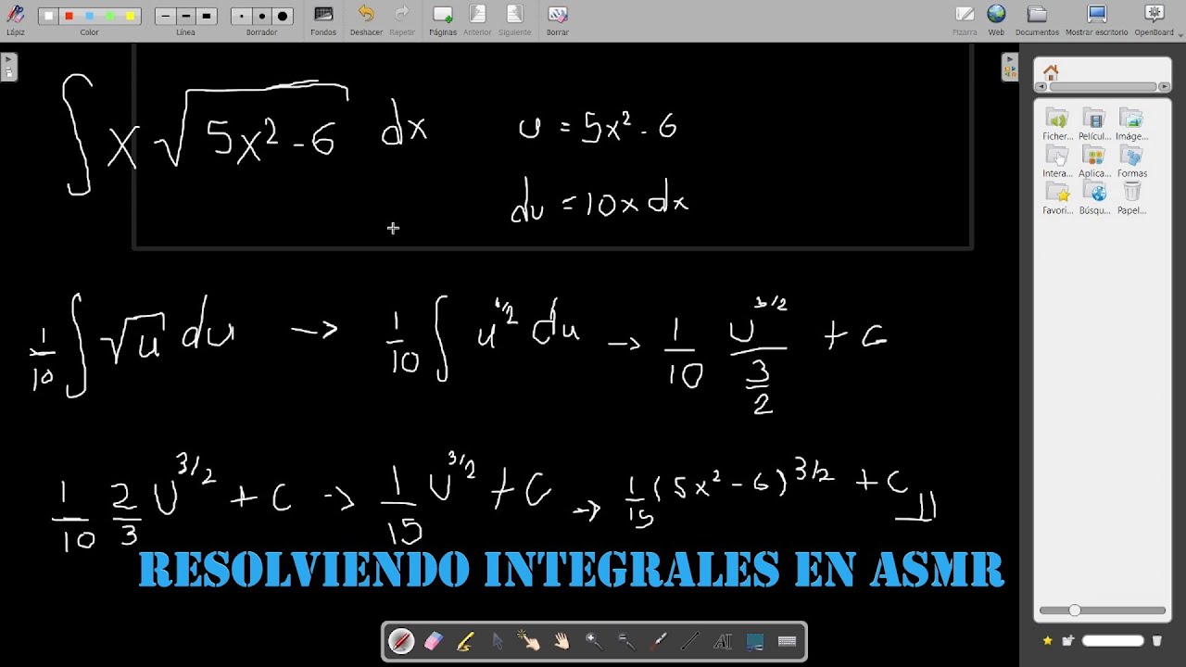Select the interact-with-items finger tool
Screen dimensions: 1186x667
(x=529, y=641)
